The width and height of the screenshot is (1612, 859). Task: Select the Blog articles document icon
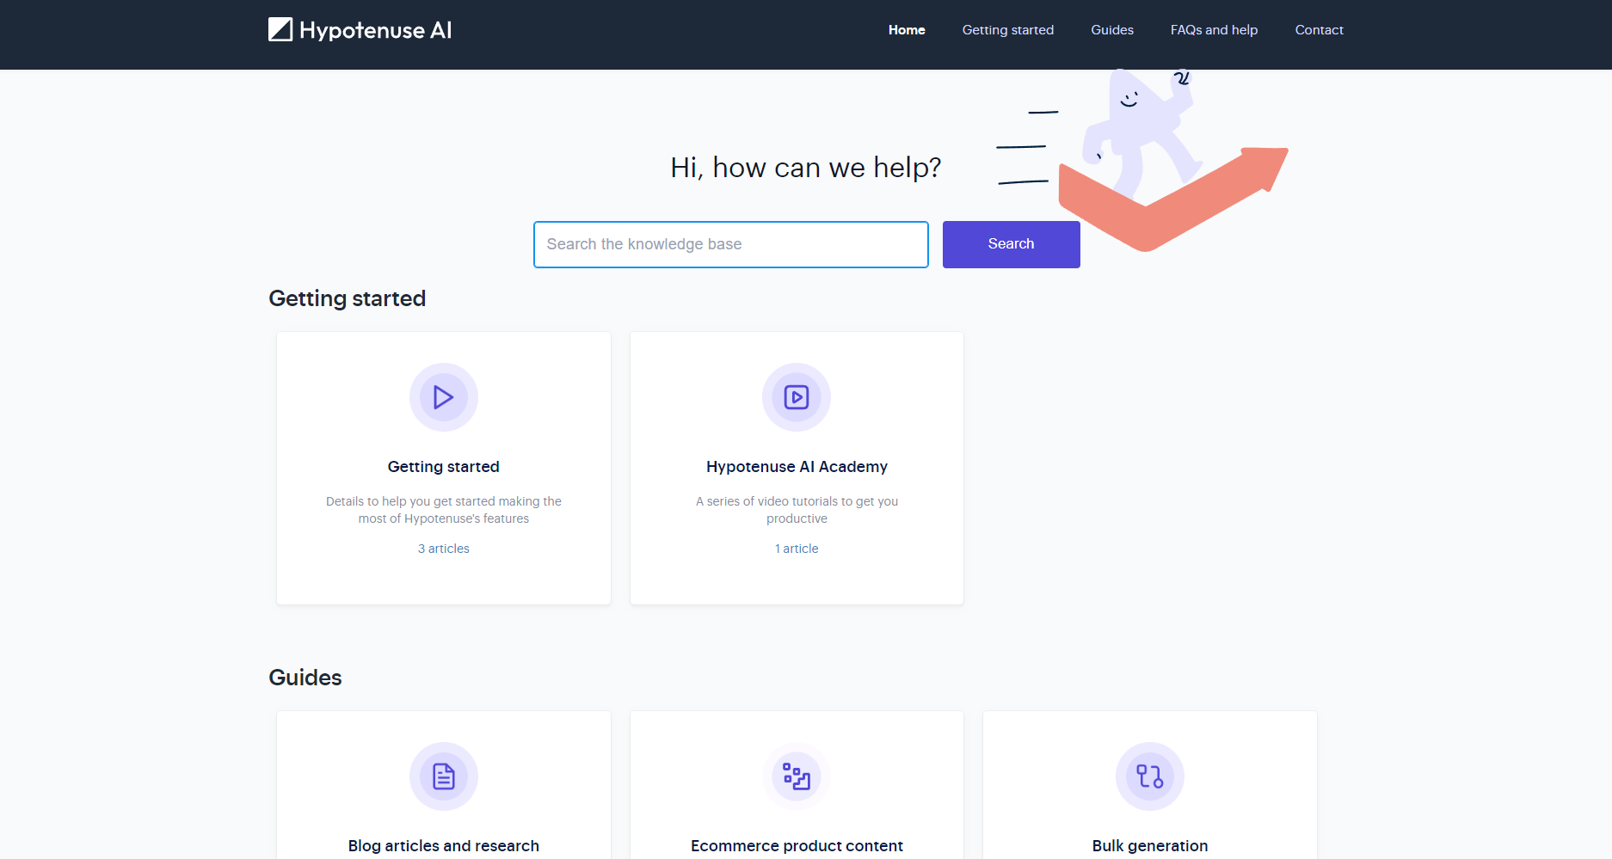pyautogui.click(x=443, y=776)
